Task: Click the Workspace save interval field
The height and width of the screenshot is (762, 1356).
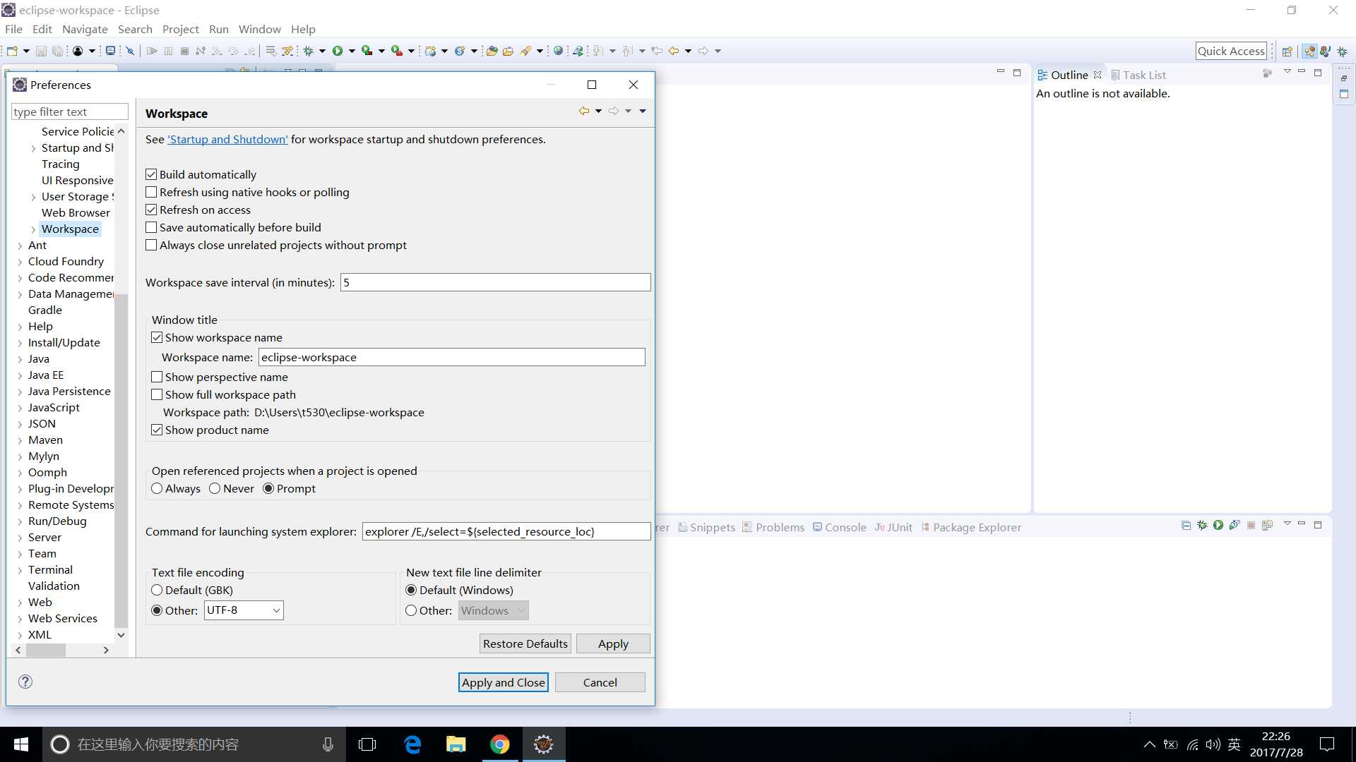Action: tap(494, 282)
